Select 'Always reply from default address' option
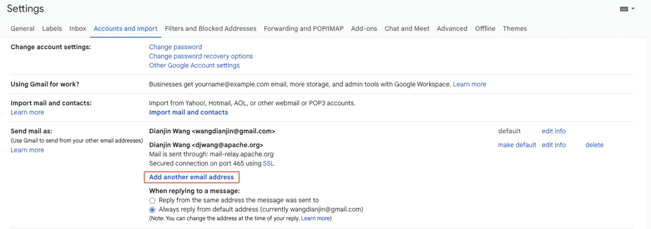The height and width of the screenshot is (229, 651). click(x=152, y=209)
